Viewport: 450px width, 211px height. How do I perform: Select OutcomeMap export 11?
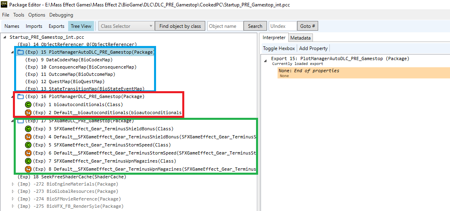[x=70, y=74]
